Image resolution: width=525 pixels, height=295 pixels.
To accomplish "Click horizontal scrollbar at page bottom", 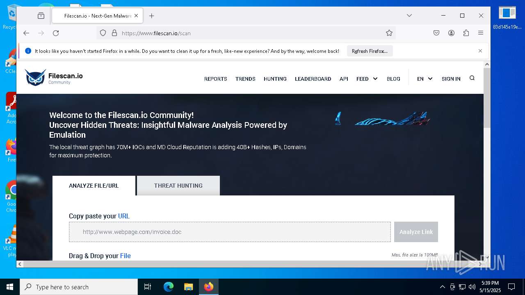I will click(250, 264).
